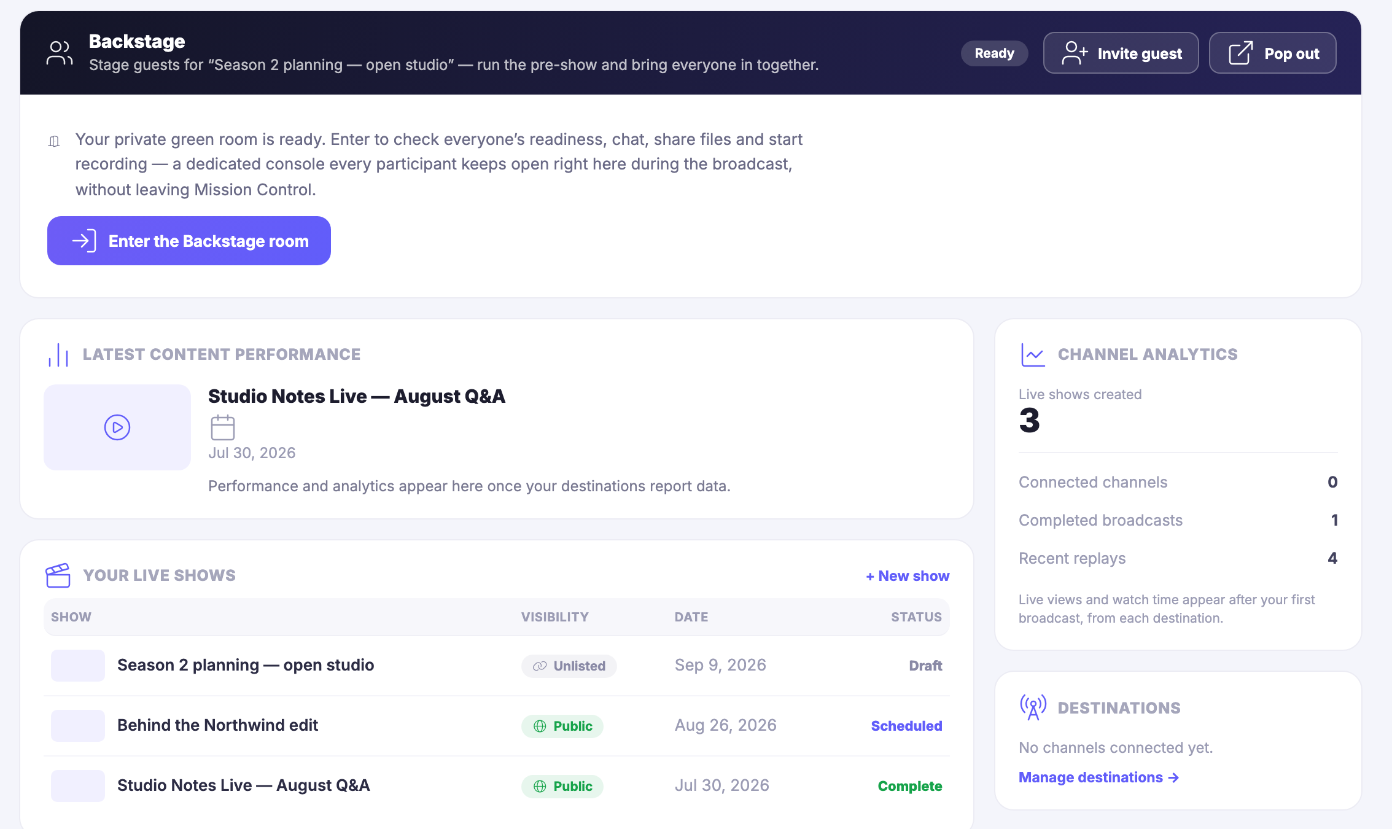Click the Invite guest button
The height and width of the screenshot is (829, 1392).
click(x=1121, y=53)
